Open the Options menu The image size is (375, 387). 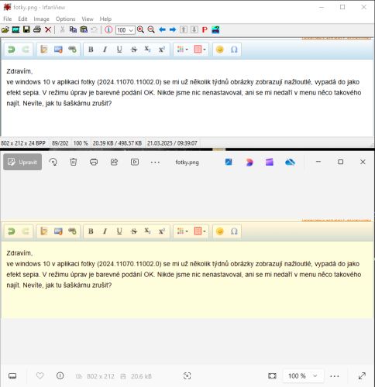click(65, 19)
